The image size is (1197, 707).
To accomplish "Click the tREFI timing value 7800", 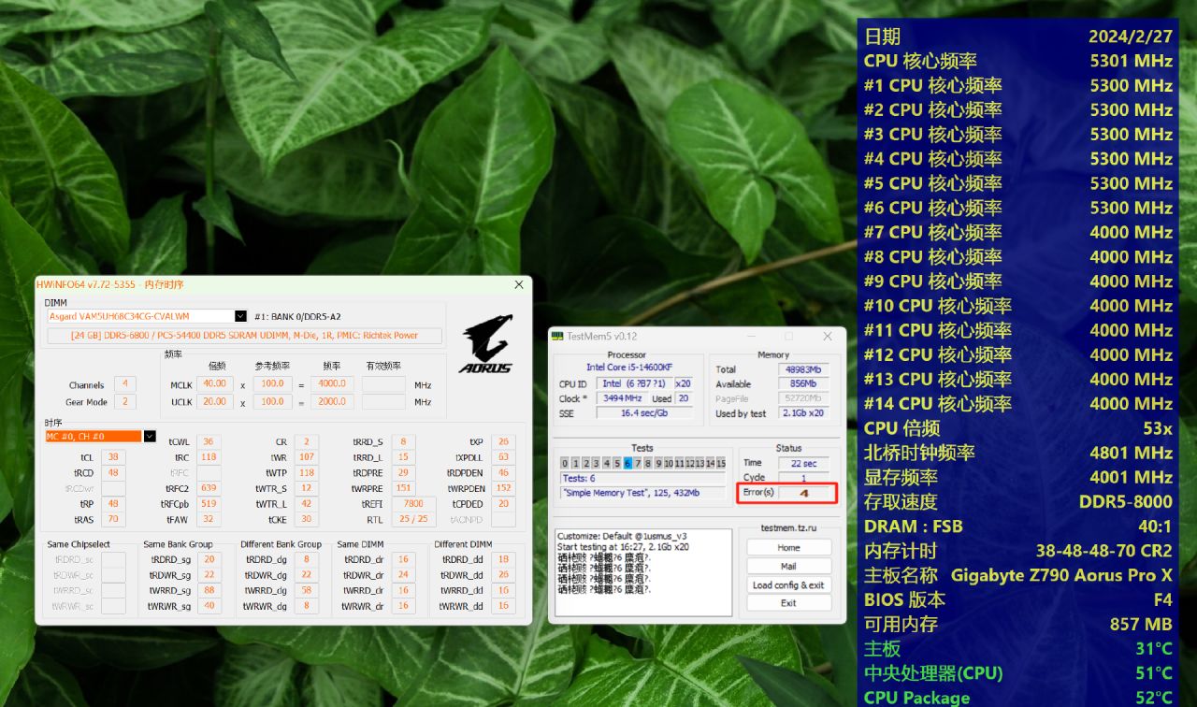I will [413, 504].
